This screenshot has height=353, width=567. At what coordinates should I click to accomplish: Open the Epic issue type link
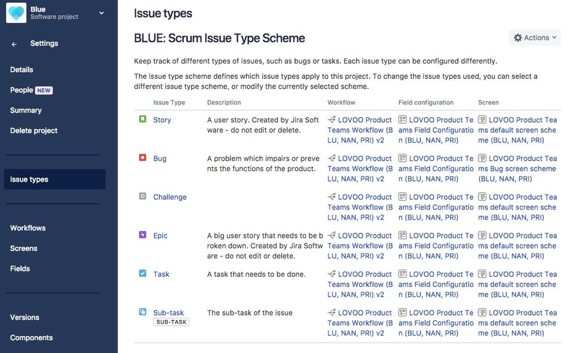click(x=160, y=236)
